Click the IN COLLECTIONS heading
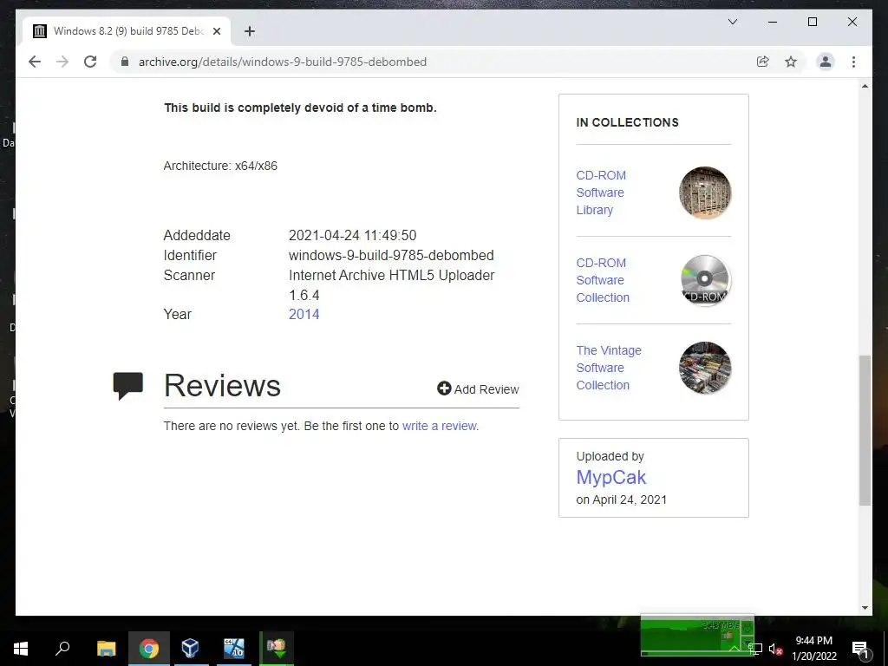The width and height of the screenshot is (888, 666). tap(627, 122)
